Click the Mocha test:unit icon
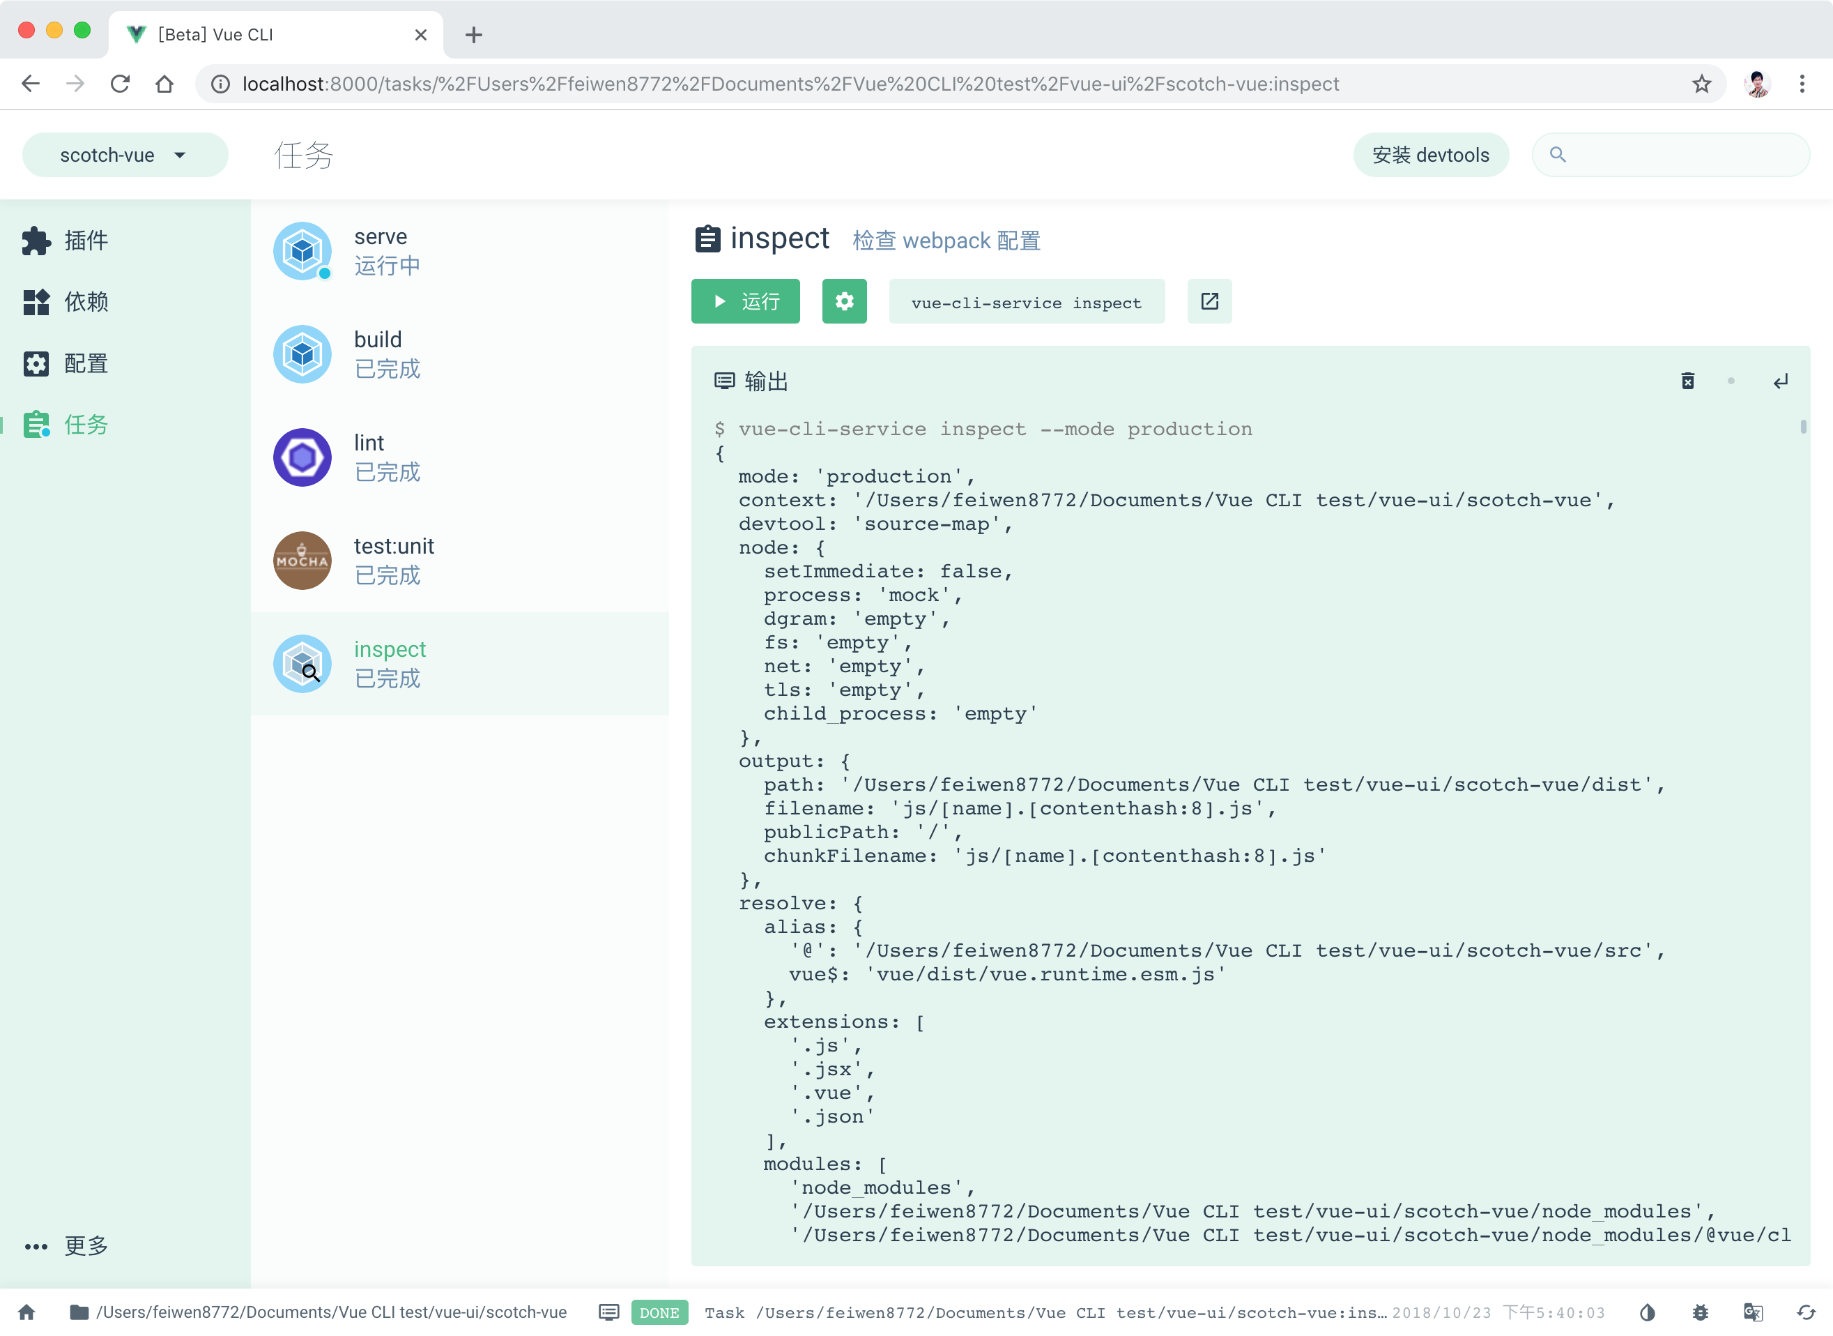The height and width of the screenshot is (1336, 1833). (x=302, y=561)
